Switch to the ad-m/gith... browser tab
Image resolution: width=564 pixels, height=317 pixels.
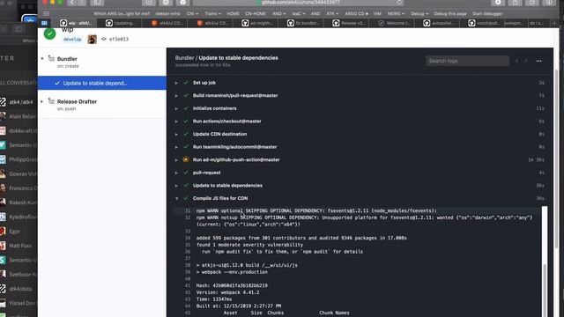click(256, 23)
